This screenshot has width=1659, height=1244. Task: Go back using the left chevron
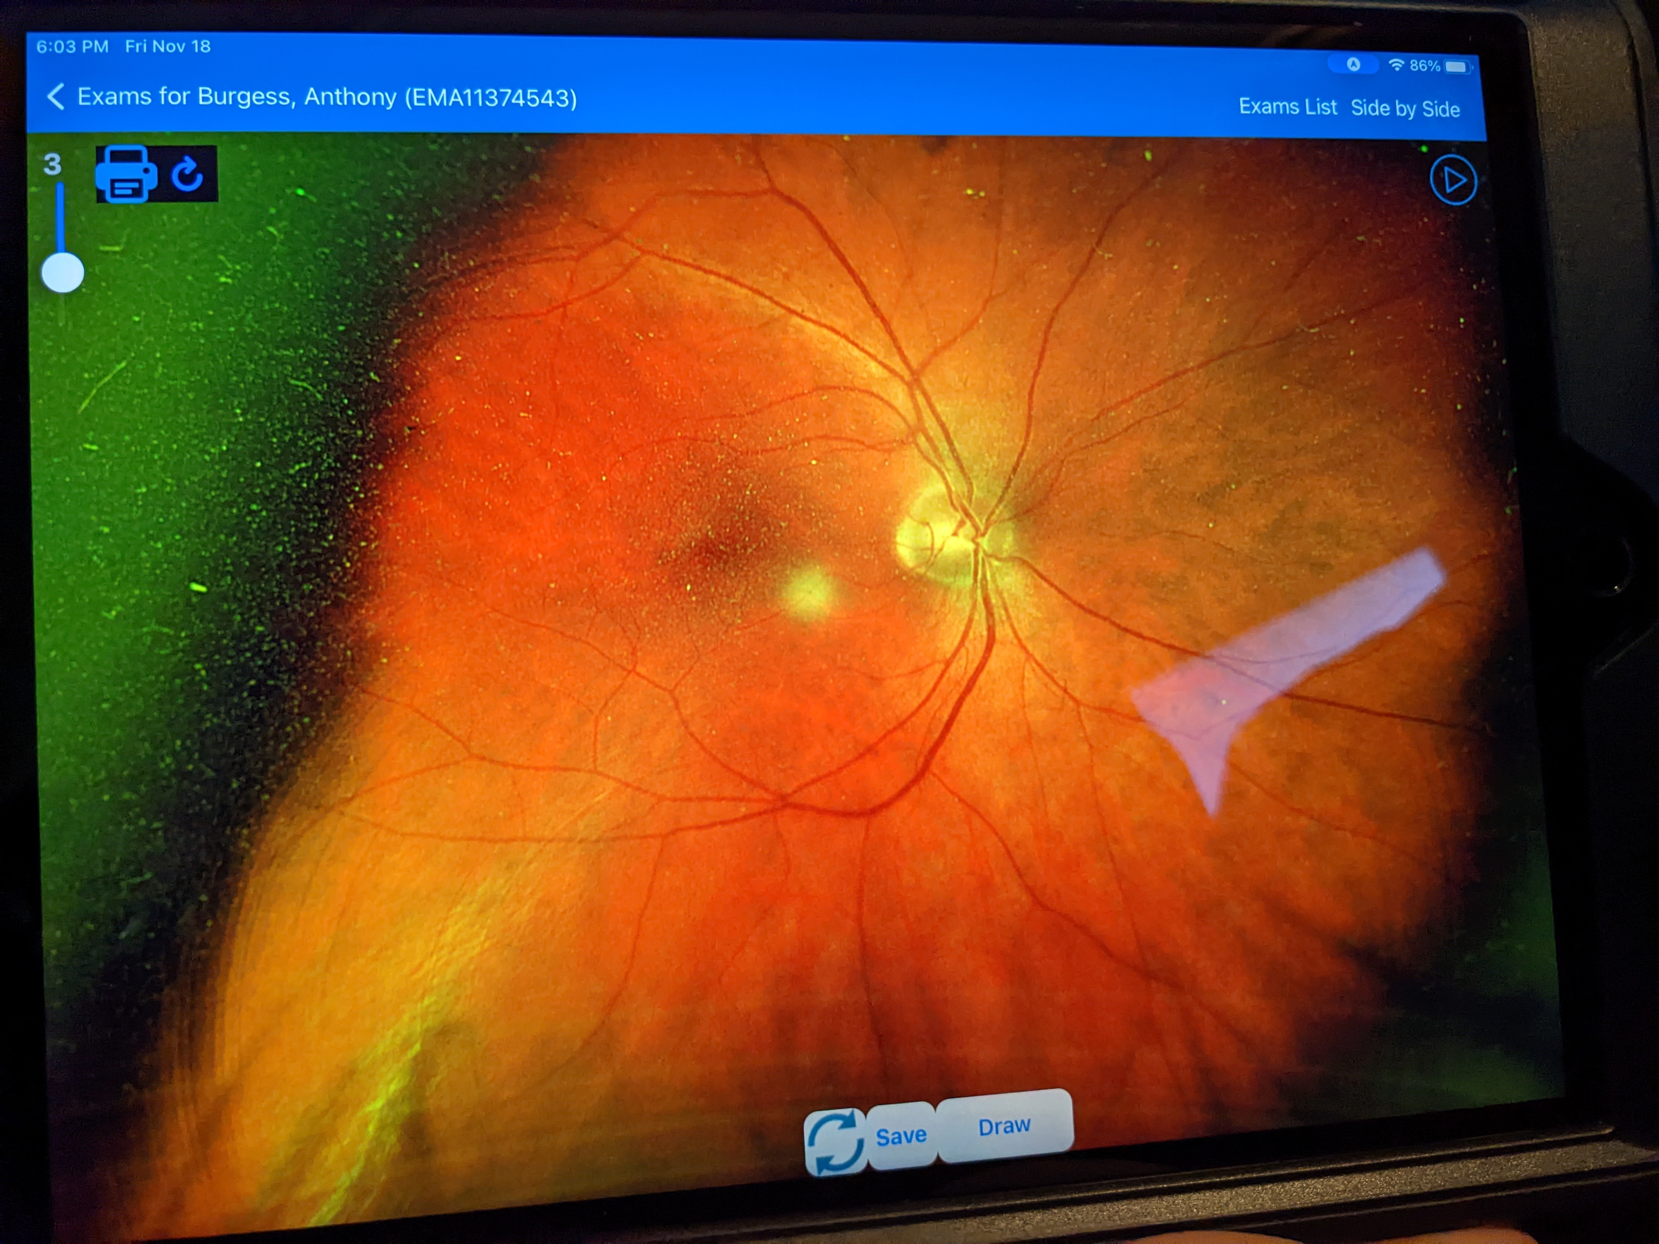pyautogui.click(x=56, y=97)
